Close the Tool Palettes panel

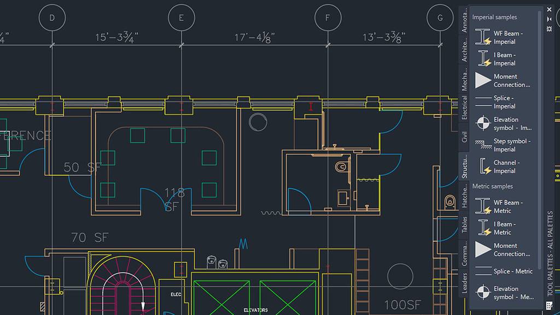[x=549, y=10]
